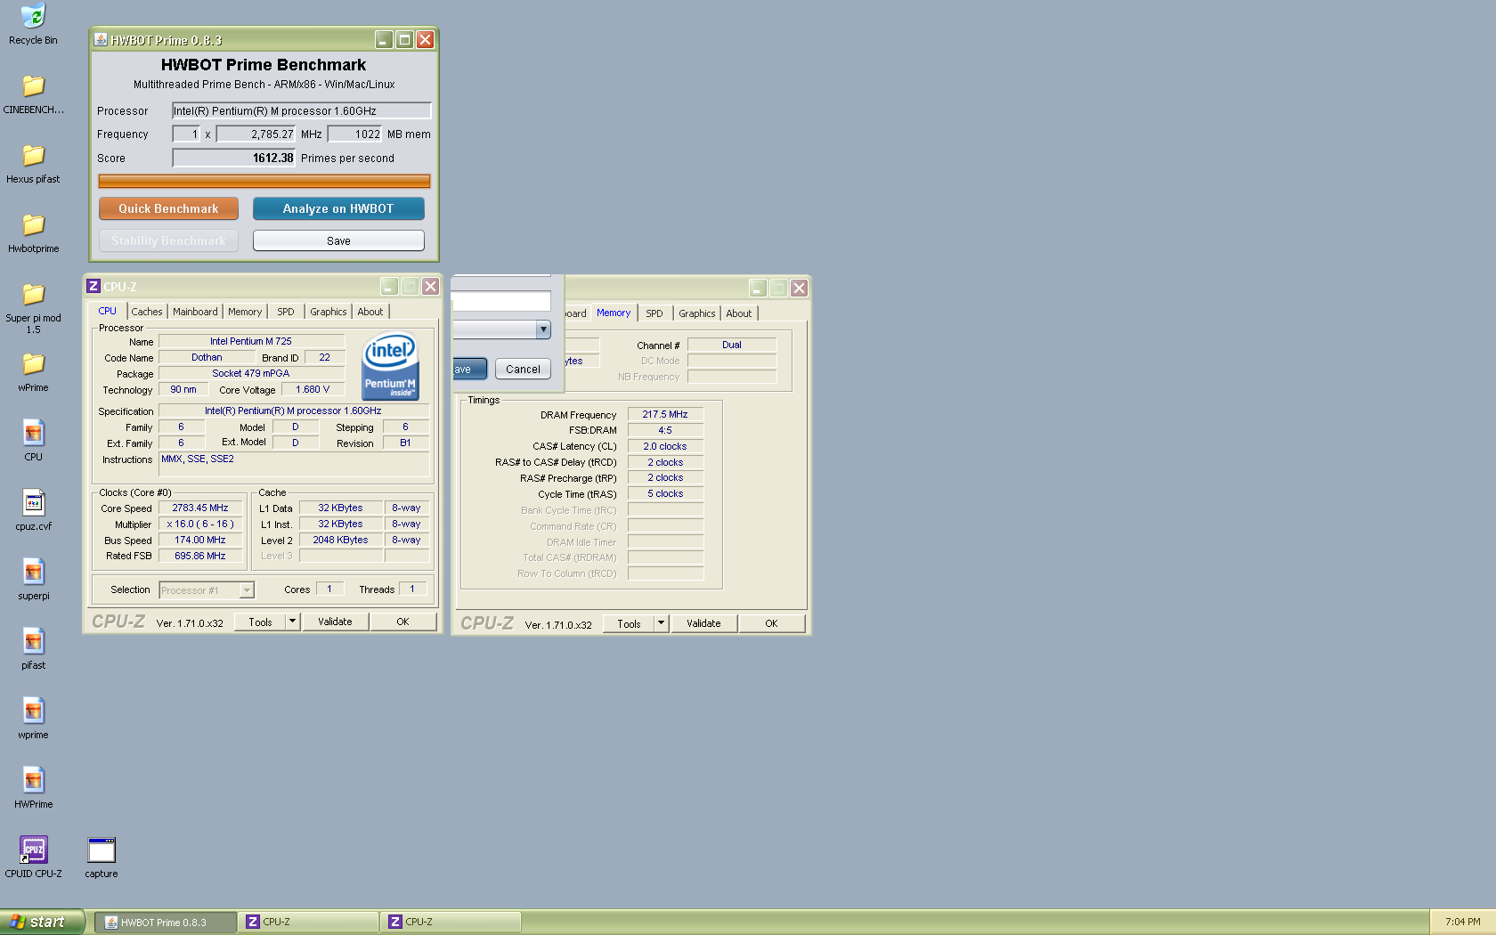The image size is (1496, 935).
Task: Click the memory field showing 1022
Action: click(x=356, y=134)
